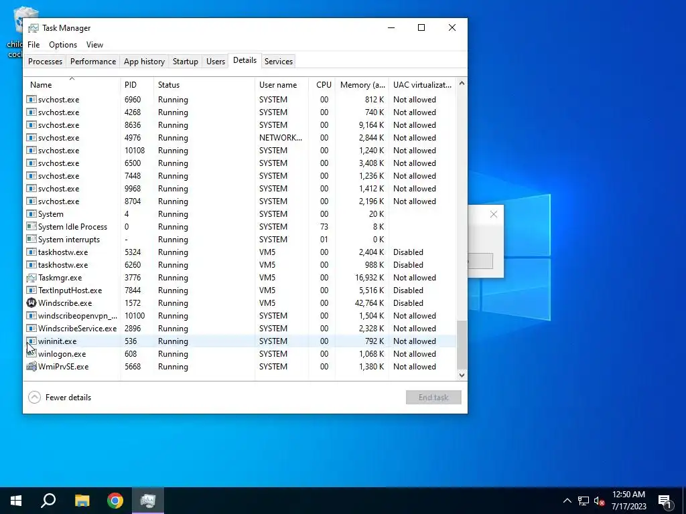This screenshot has height=514, width=686.
Task: Switch to the Startup tab
Action: click(x=186, y=61)
